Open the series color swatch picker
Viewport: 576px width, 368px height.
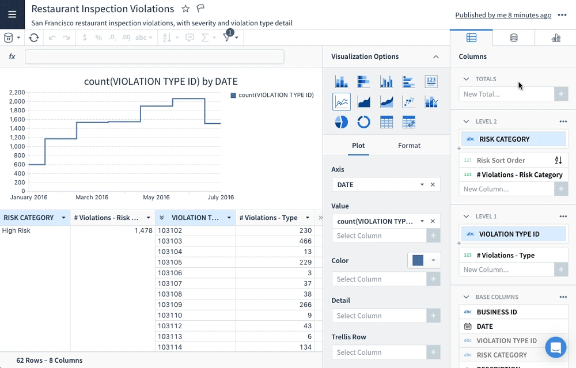pyautogui.click(x=424, y=260)
